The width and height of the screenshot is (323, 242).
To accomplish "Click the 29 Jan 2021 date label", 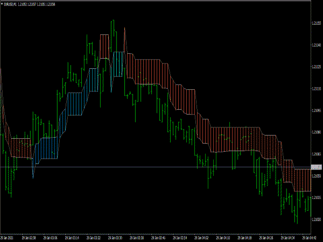I will click(x=7, y=238).
